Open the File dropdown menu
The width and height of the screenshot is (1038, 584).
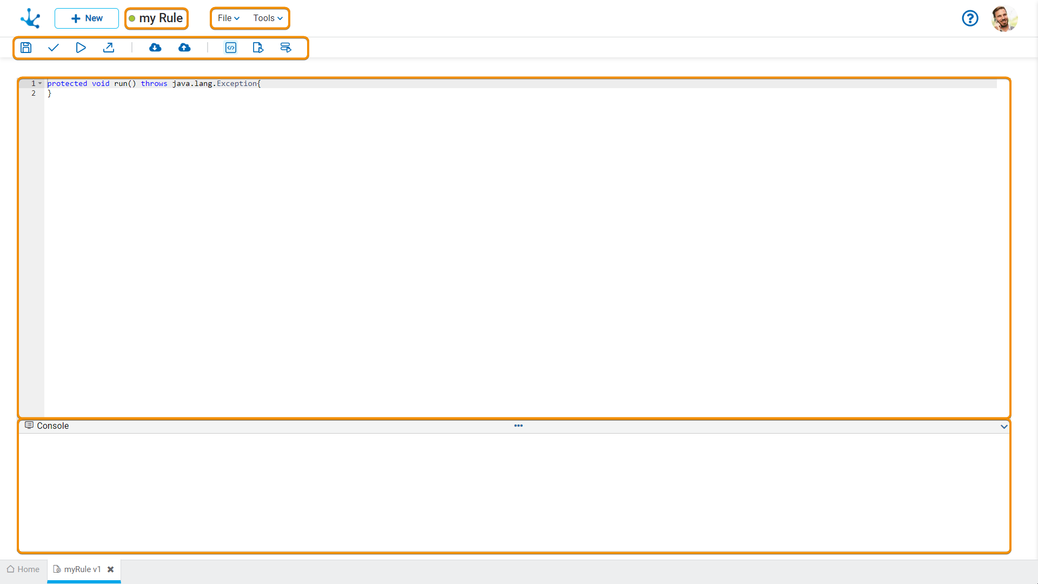[227, 18]
